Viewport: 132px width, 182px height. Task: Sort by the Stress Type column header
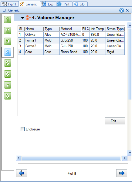[x=115, y=29]
